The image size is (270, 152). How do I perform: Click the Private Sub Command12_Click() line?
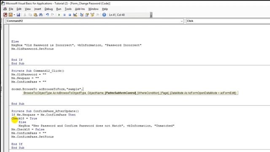pyautogui.click(x=38, y=71)
